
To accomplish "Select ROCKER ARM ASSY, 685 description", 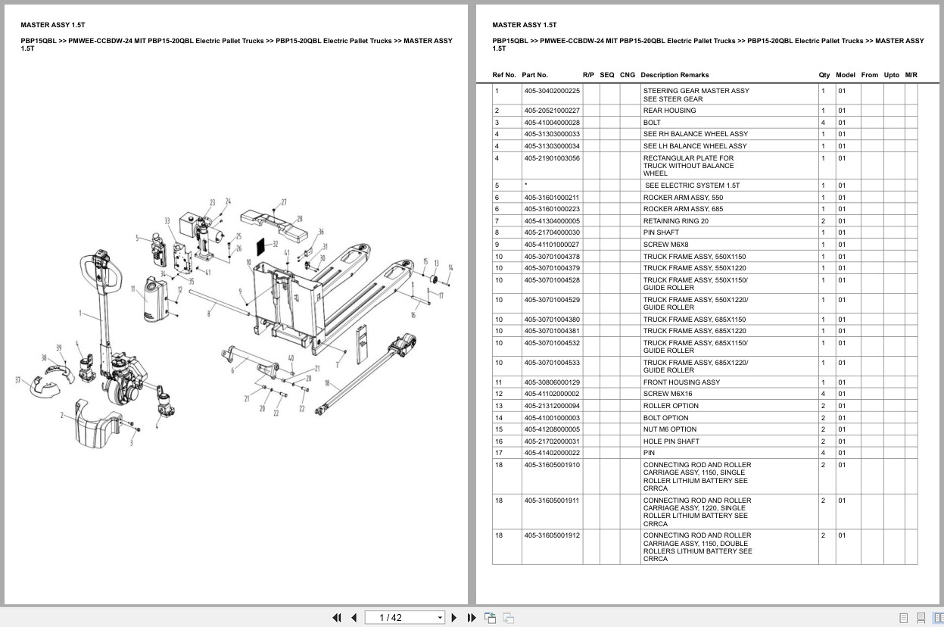I will coord(683,209).
